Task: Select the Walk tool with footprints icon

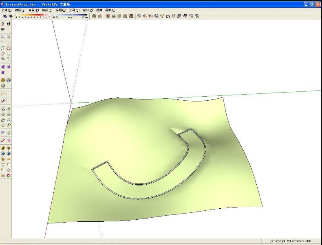Action: tap(9, 24)
